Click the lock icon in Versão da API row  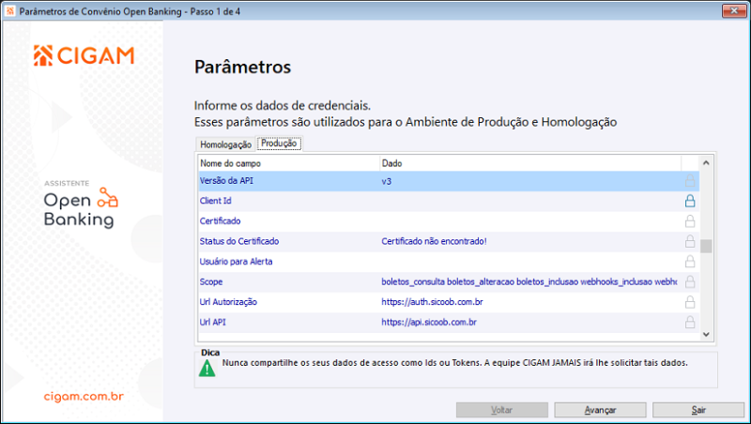(690, 180)
